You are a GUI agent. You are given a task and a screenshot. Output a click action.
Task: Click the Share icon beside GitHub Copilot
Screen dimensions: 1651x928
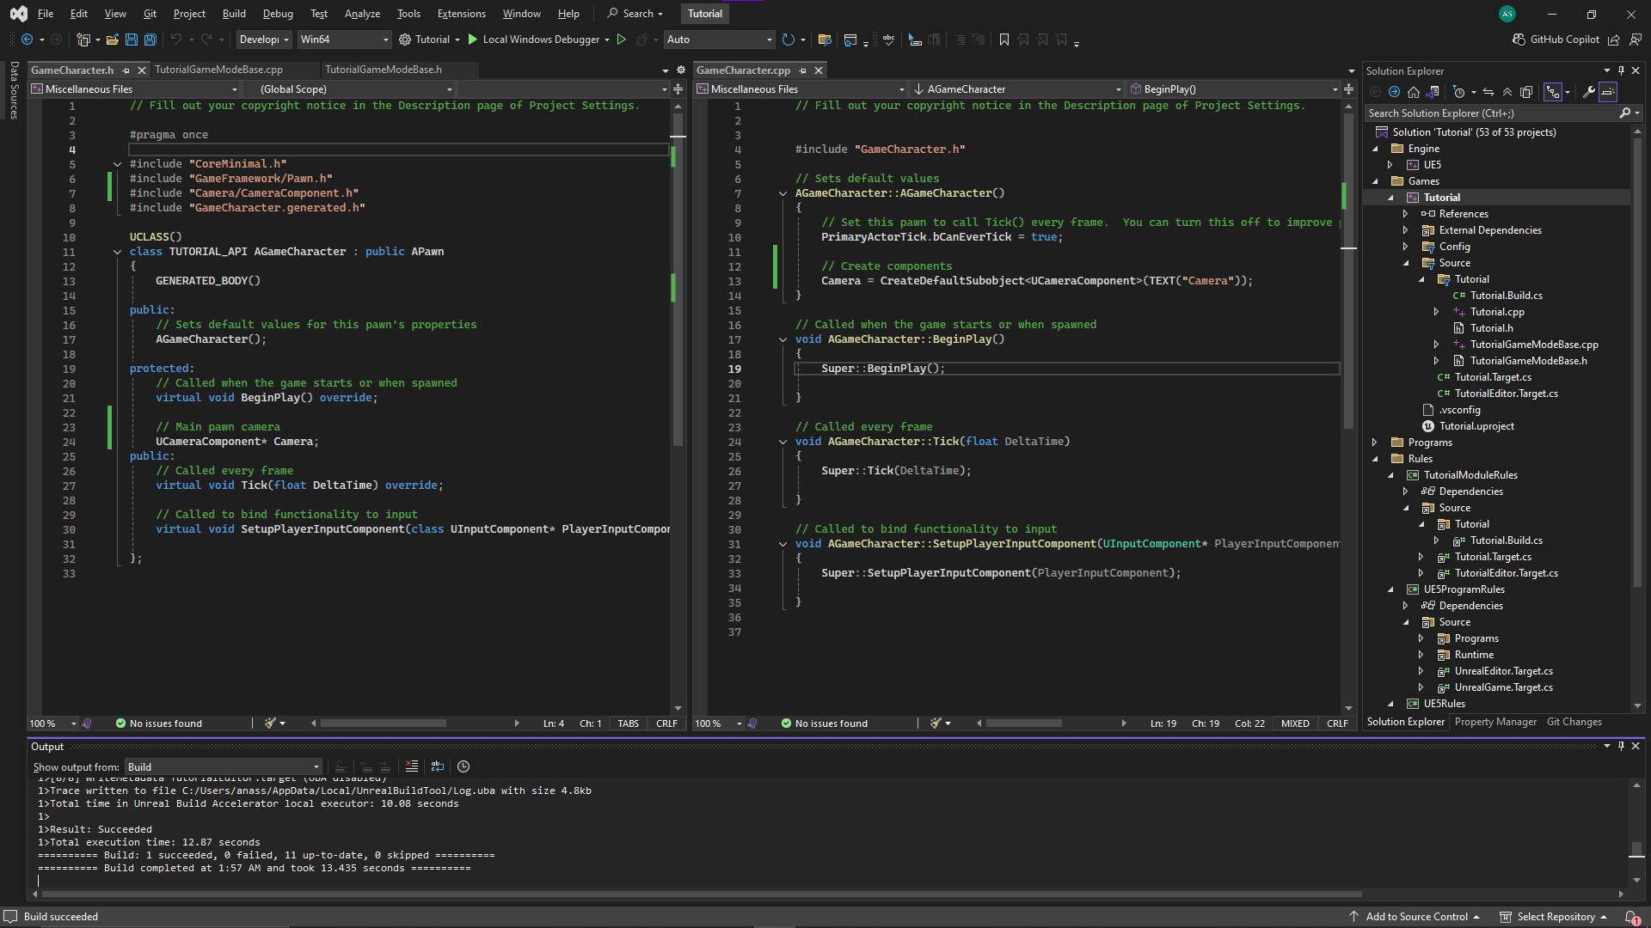coord(1614,40)
